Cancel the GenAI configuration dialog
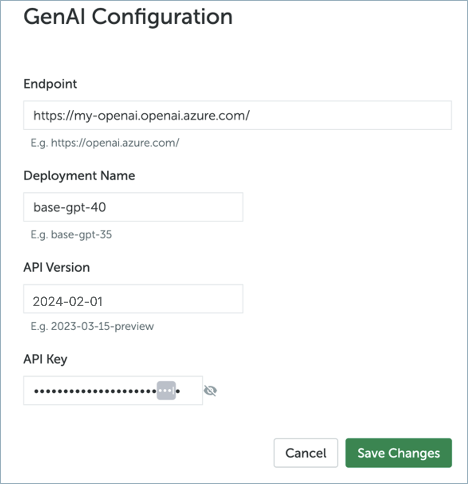The image size is (468, 484). pos(306,453)
